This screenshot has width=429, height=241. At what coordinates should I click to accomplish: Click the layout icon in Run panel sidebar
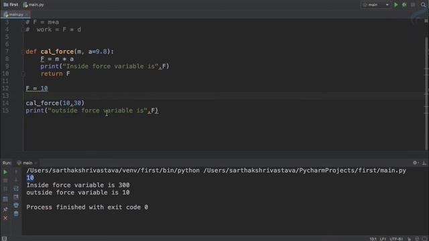click(5, 199)
